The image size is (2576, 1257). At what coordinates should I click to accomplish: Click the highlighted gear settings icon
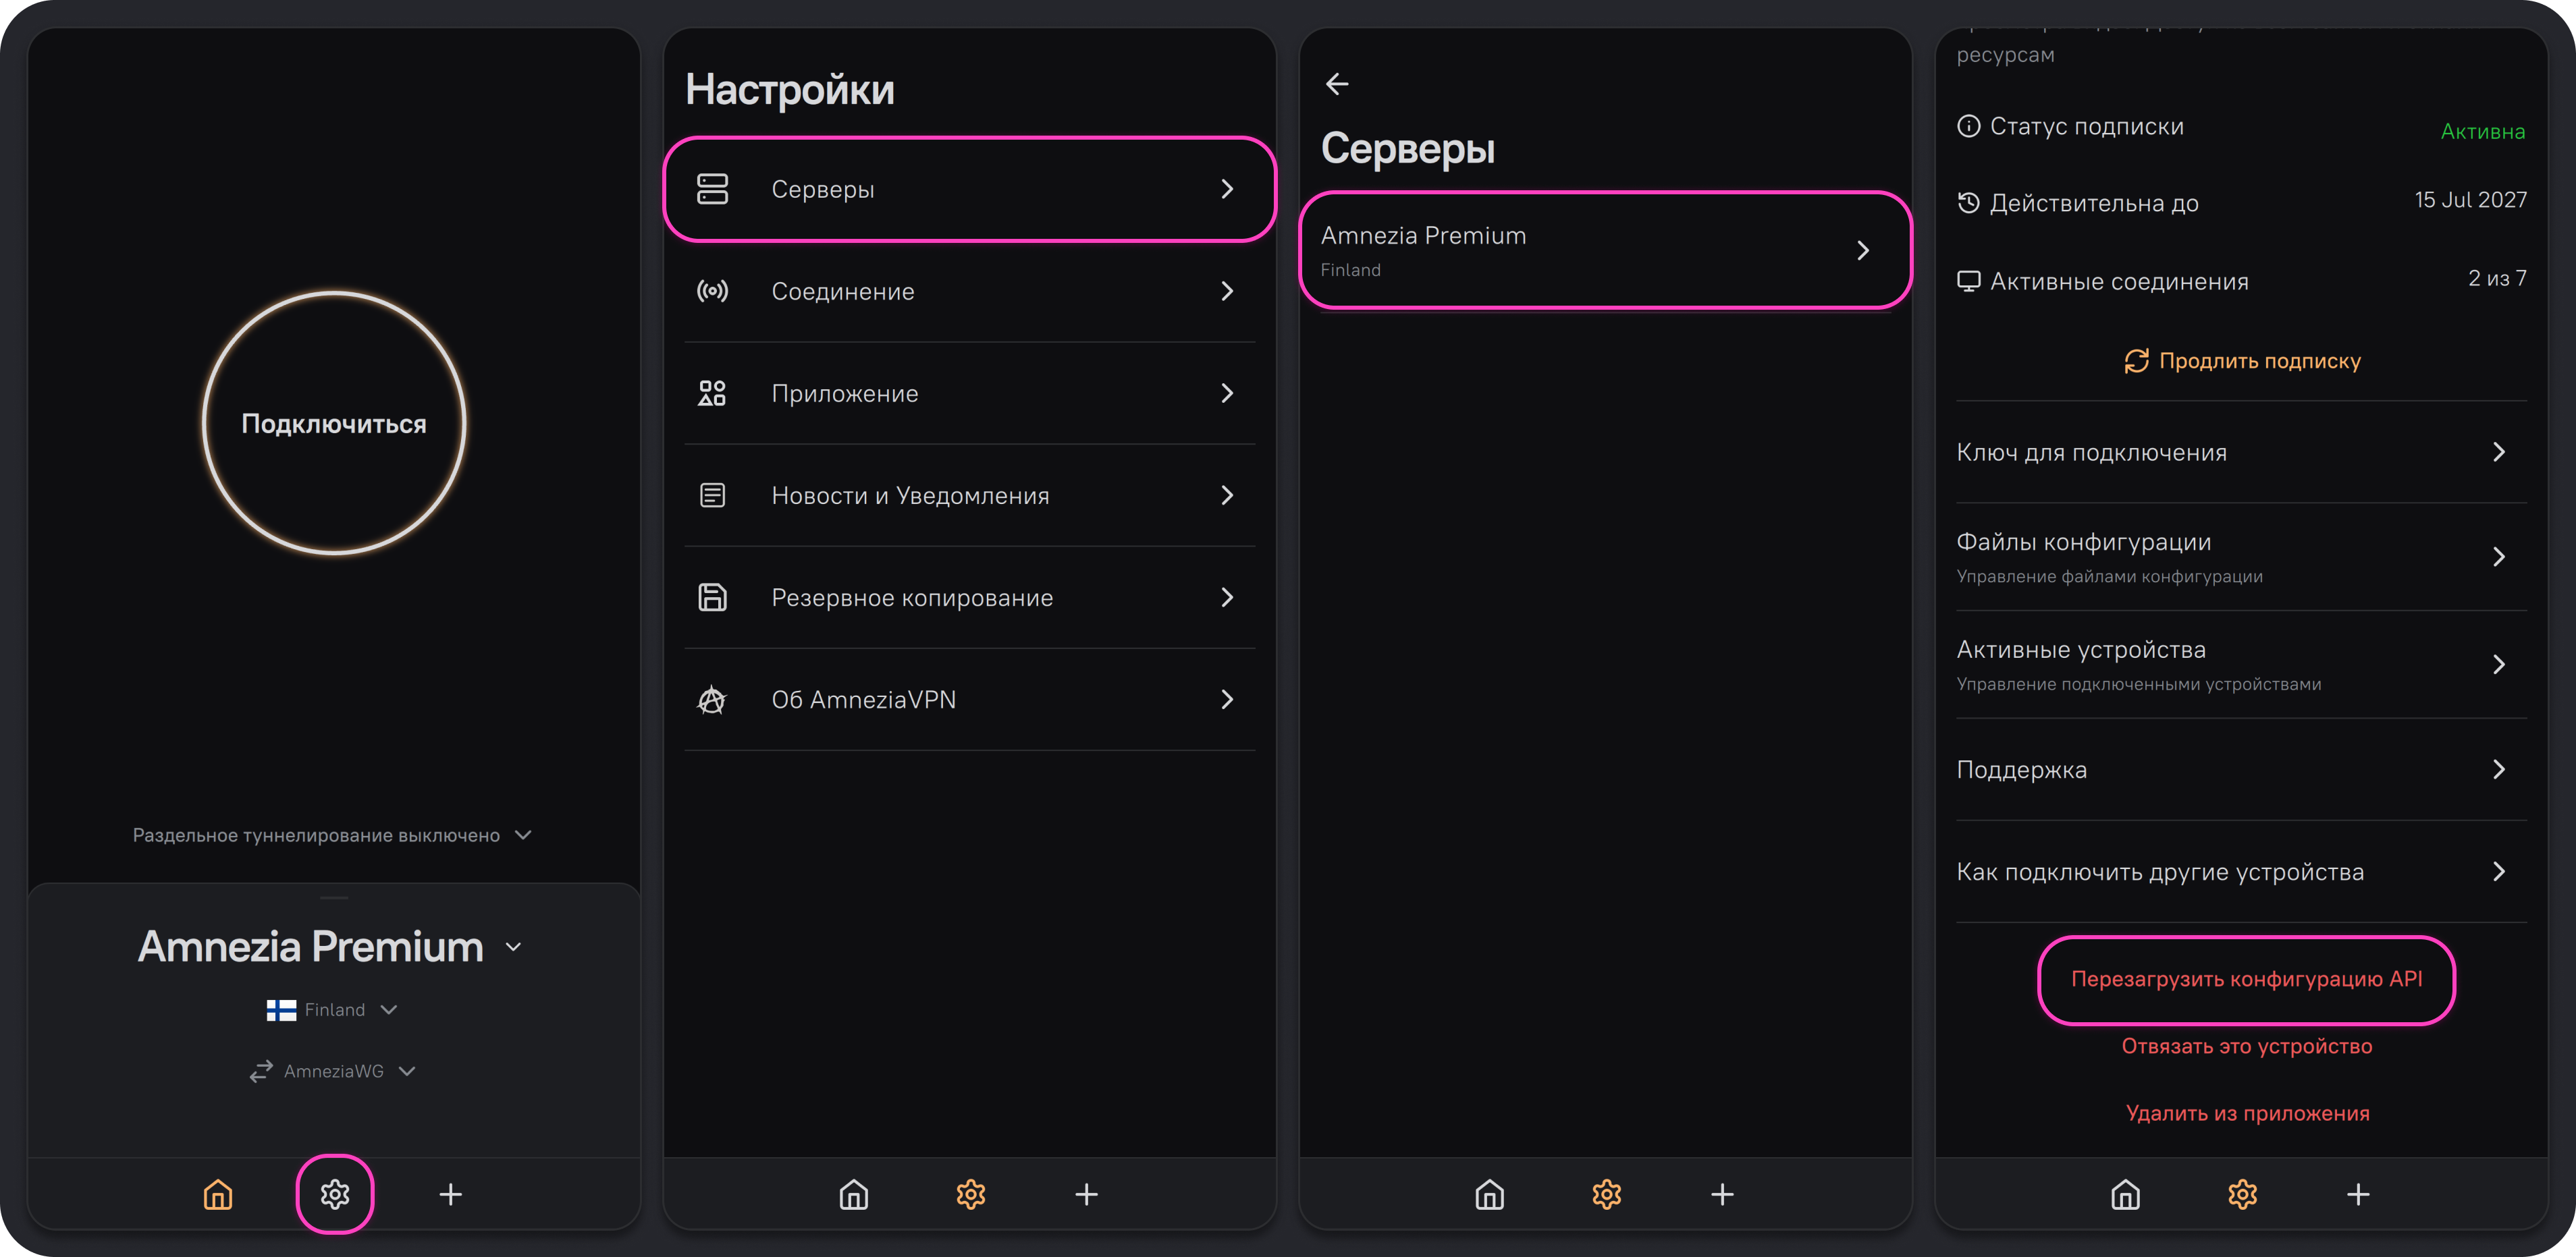[335, 1194]
